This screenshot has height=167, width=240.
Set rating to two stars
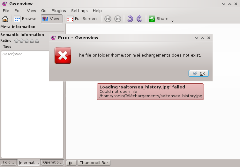[22, 41]
